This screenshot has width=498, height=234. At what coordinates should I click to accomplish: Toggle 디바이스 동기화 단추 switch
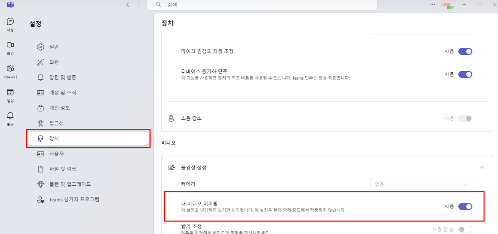click(465, 74)
